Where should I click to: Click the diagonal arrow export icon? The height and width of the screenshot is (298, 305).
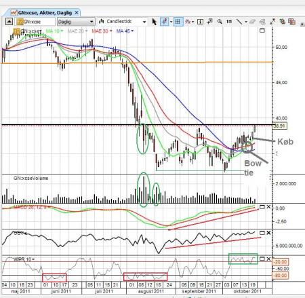pyautogui.click(x=272, y=22)
